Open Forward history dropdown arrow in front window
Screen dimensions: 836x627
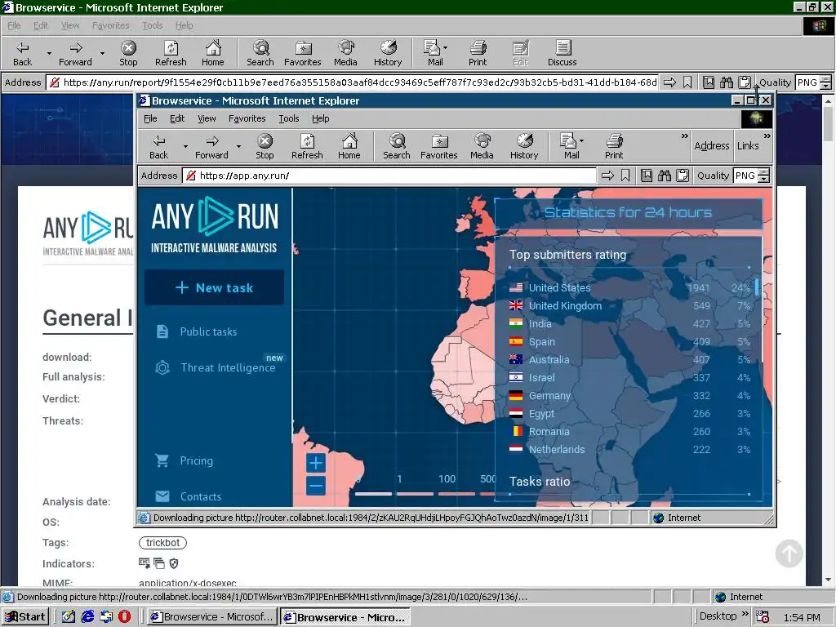click(238, 147)
